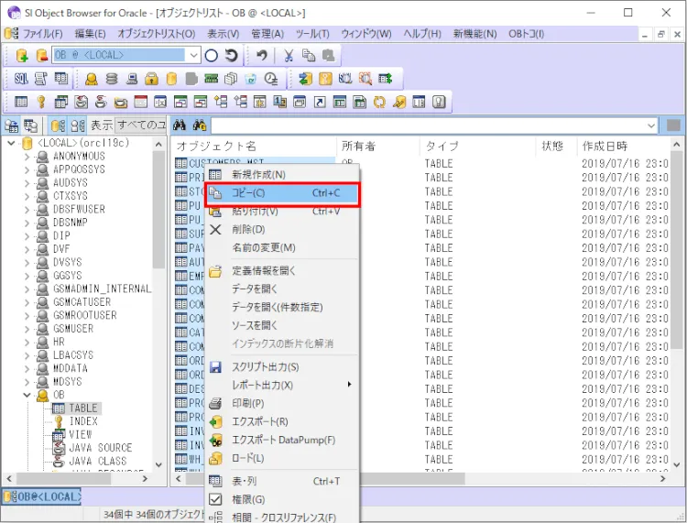The height and width of the screenshot is (523, 687).
Task: Click into the object search input field
Action: 429,125
